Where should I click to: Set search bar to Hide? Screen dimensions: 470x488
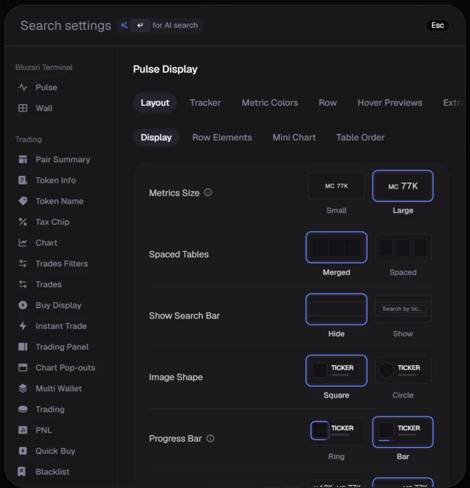[x=336, y=309]
